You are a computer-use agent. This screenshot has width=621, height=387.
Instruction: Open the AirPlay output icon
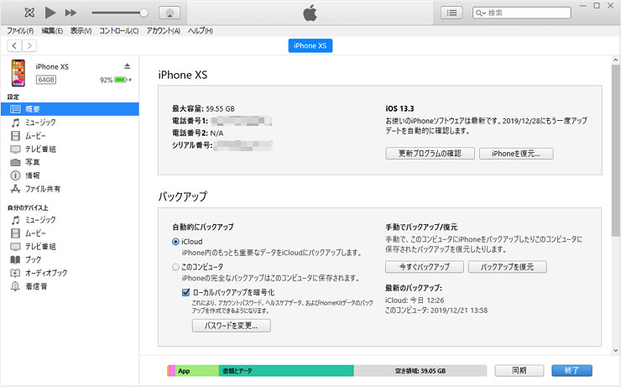169,13
